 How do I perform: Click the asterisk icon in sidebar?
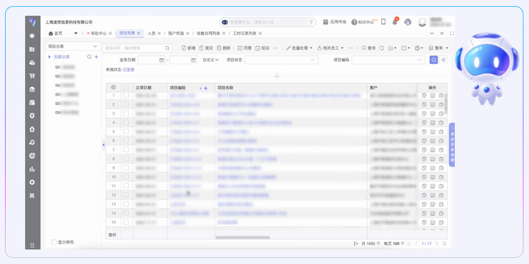click(x=32, y=195)
